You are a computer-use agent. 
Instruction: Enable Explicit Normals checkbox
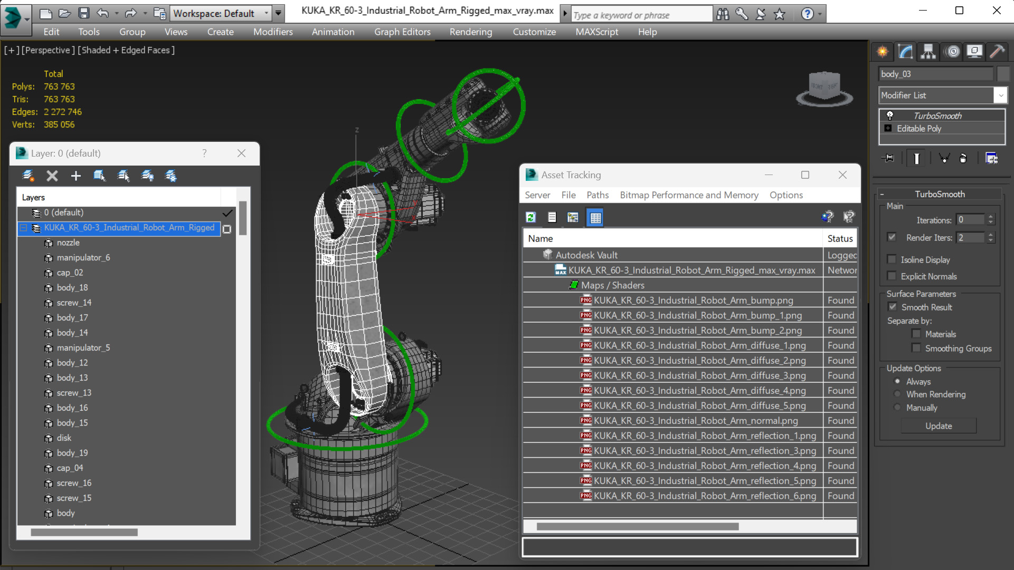(892, 276)
